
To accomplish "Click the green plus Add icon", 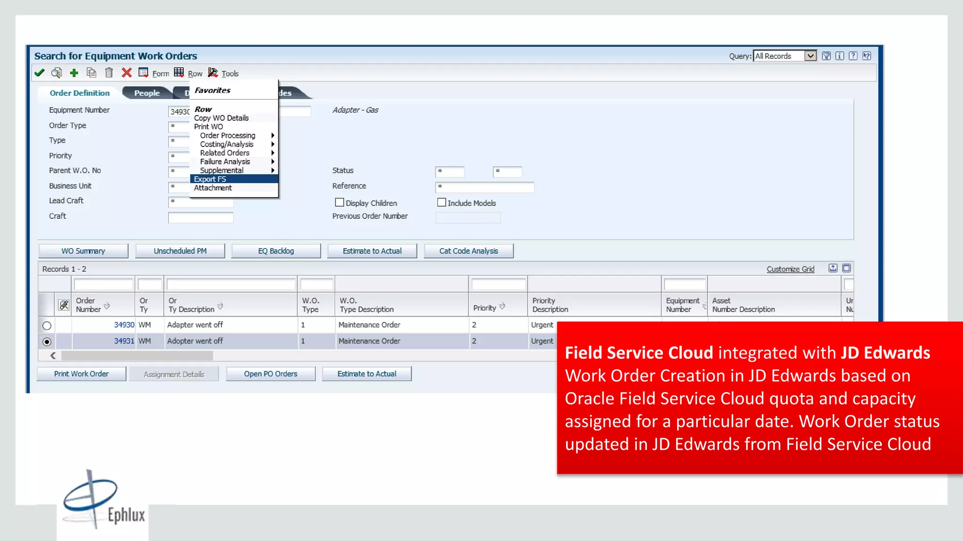I will pos(74,73).
